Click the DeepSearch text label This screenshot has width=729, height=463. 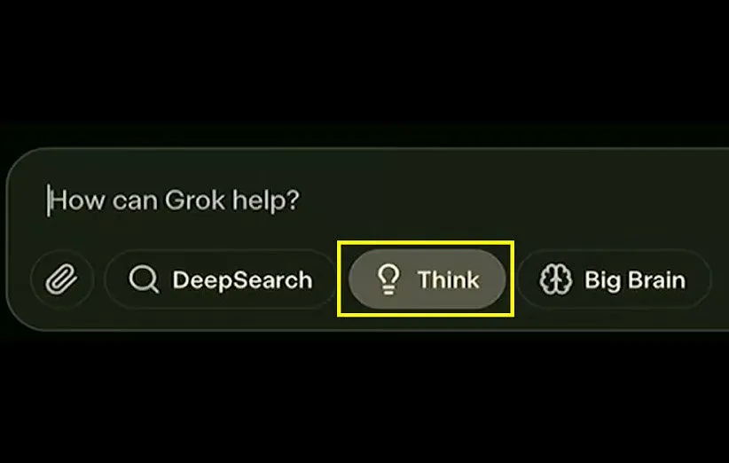[x=242, y=280]
